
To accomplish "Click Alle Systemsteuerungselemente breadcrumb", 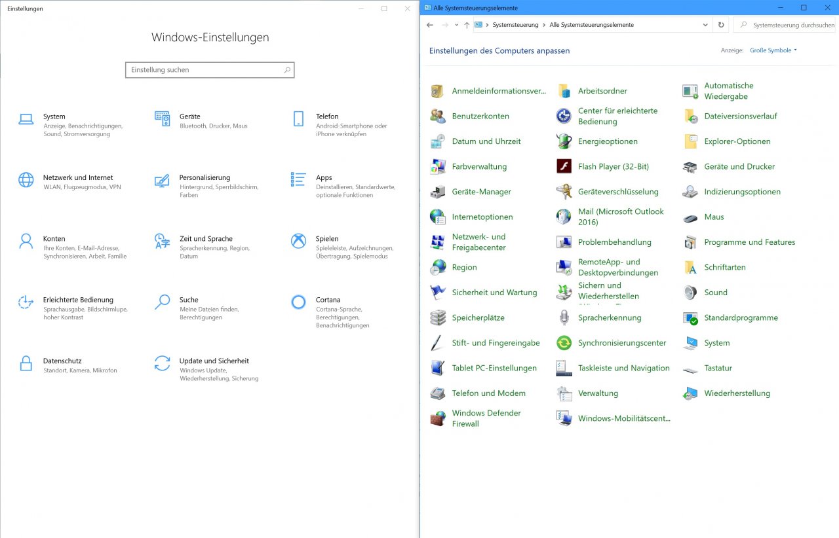I will point(591,25).
